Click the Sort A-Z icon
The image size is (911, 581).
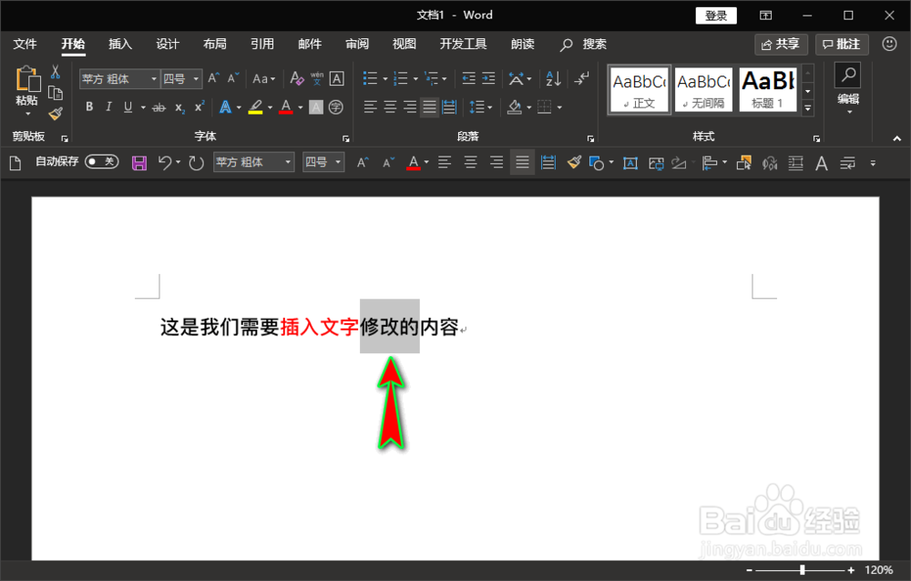point(553,79)
